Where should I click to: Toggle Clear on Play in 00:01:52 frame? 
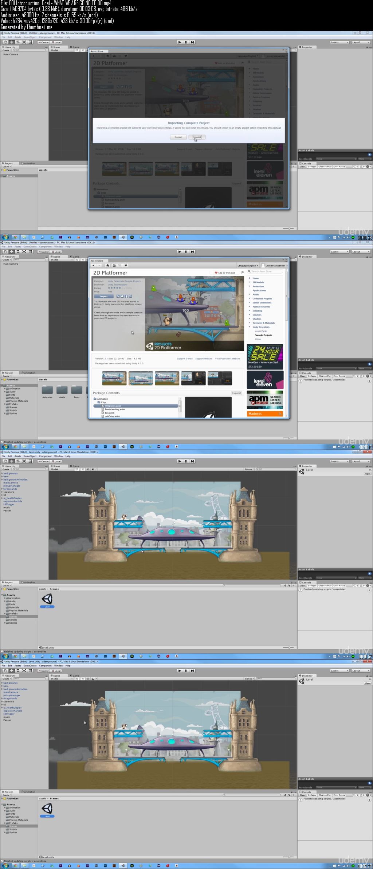pyautogui.click(x=325, y=586)
